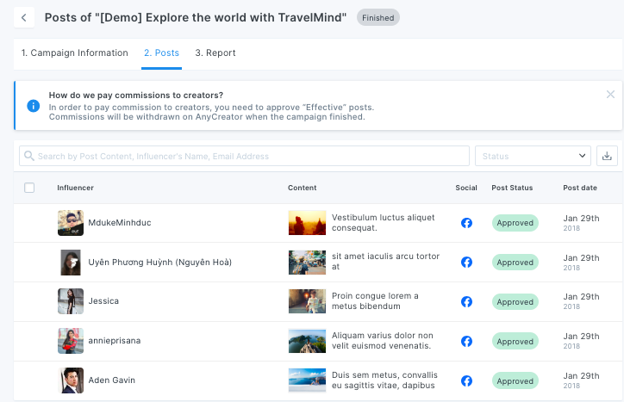Focus the post content search field

pyautogui.click(x=246, y=156)
